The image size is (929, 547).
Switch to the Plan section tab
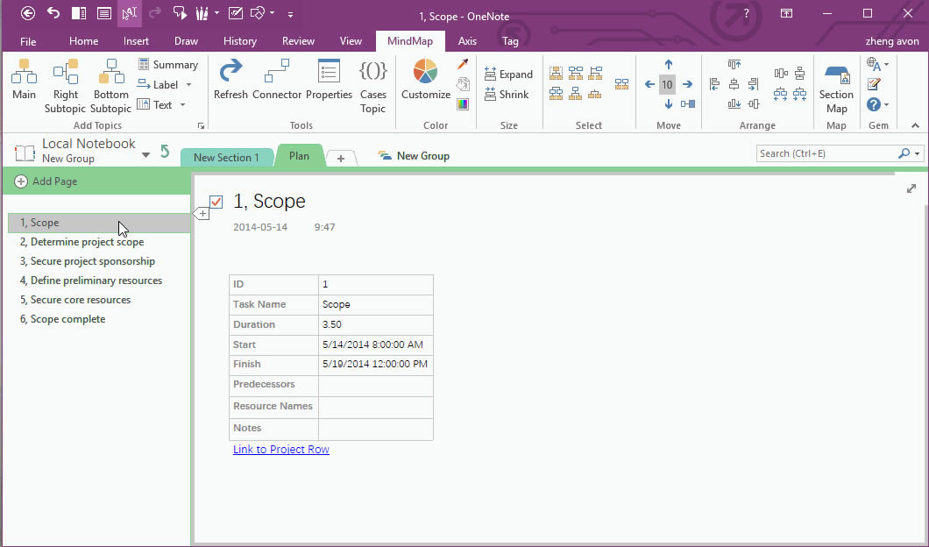click(x=299, y=156)
